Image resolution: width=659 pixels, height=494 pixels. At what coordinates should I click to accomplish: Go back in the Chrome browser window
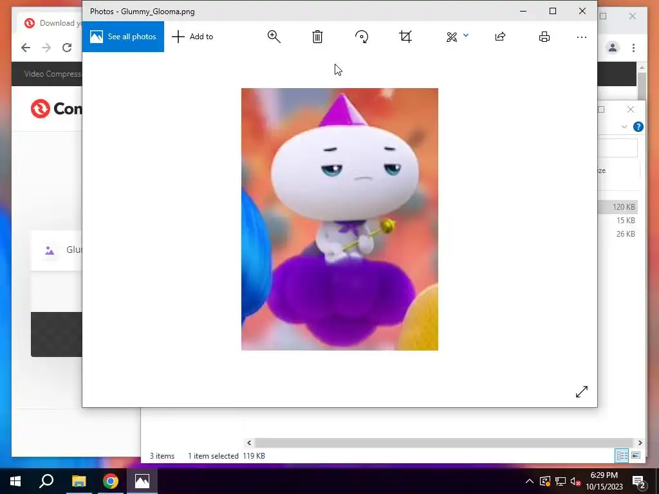coord(26,48)
